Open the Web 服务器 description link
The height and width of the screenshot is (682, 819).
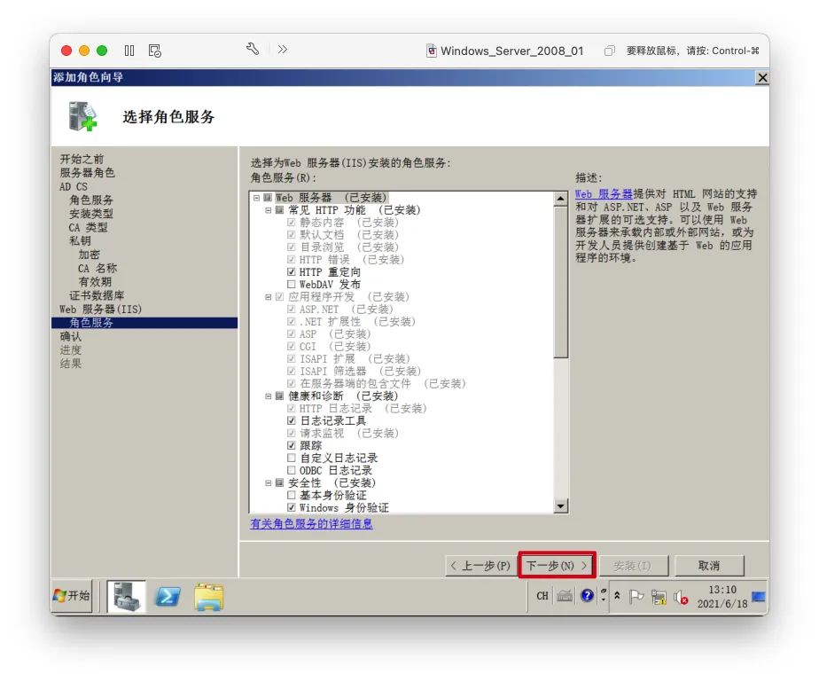(604, 194)
